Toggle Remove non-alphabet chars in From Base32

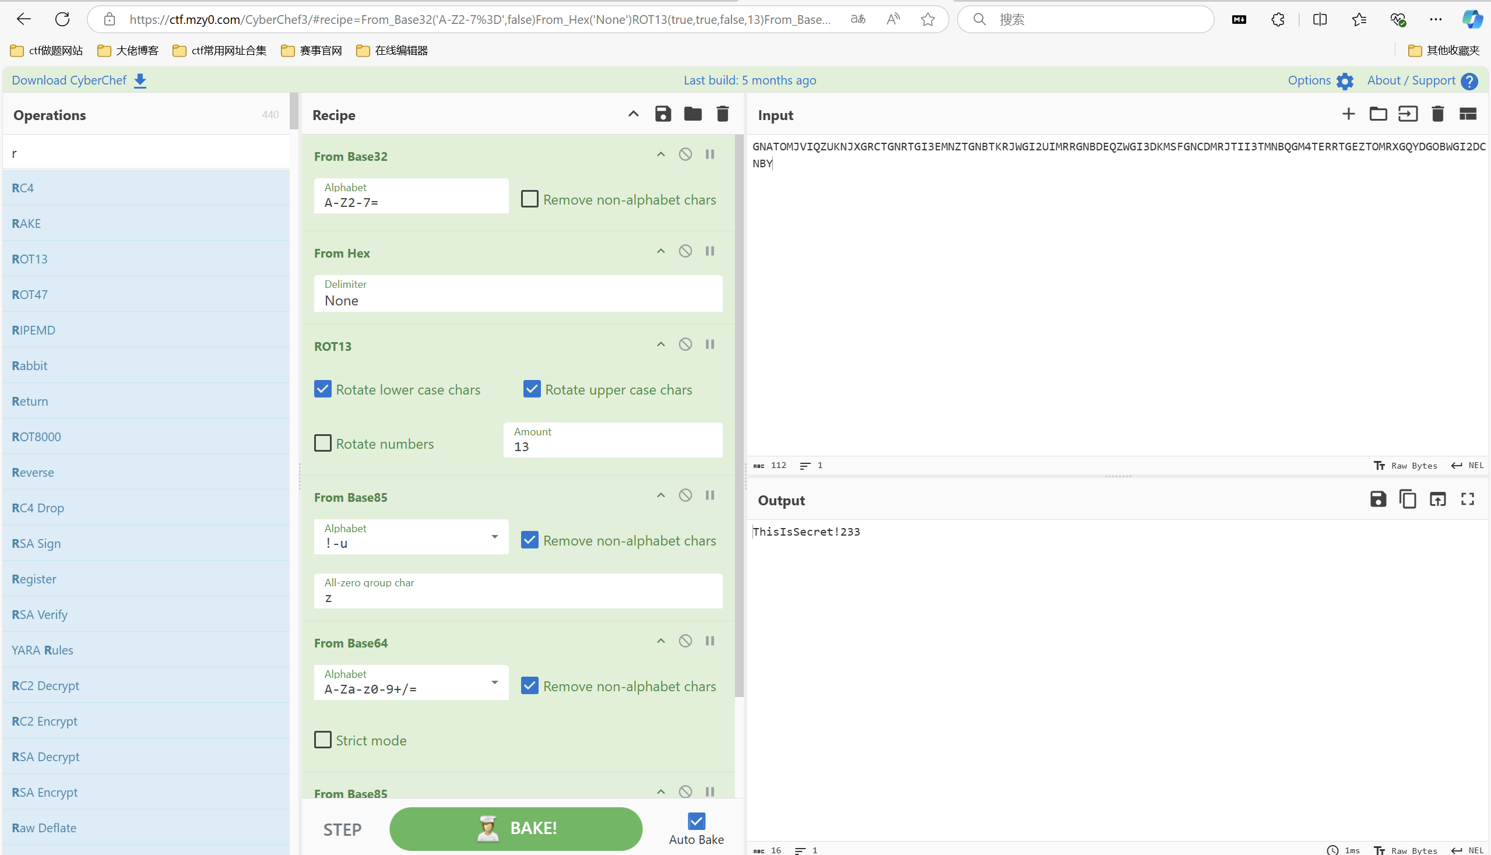pos(530,199)
